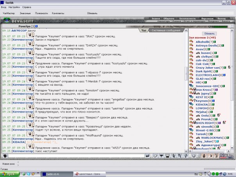Open the Умения link
Viewport: 236px width, 177px height.
point(177,21)
